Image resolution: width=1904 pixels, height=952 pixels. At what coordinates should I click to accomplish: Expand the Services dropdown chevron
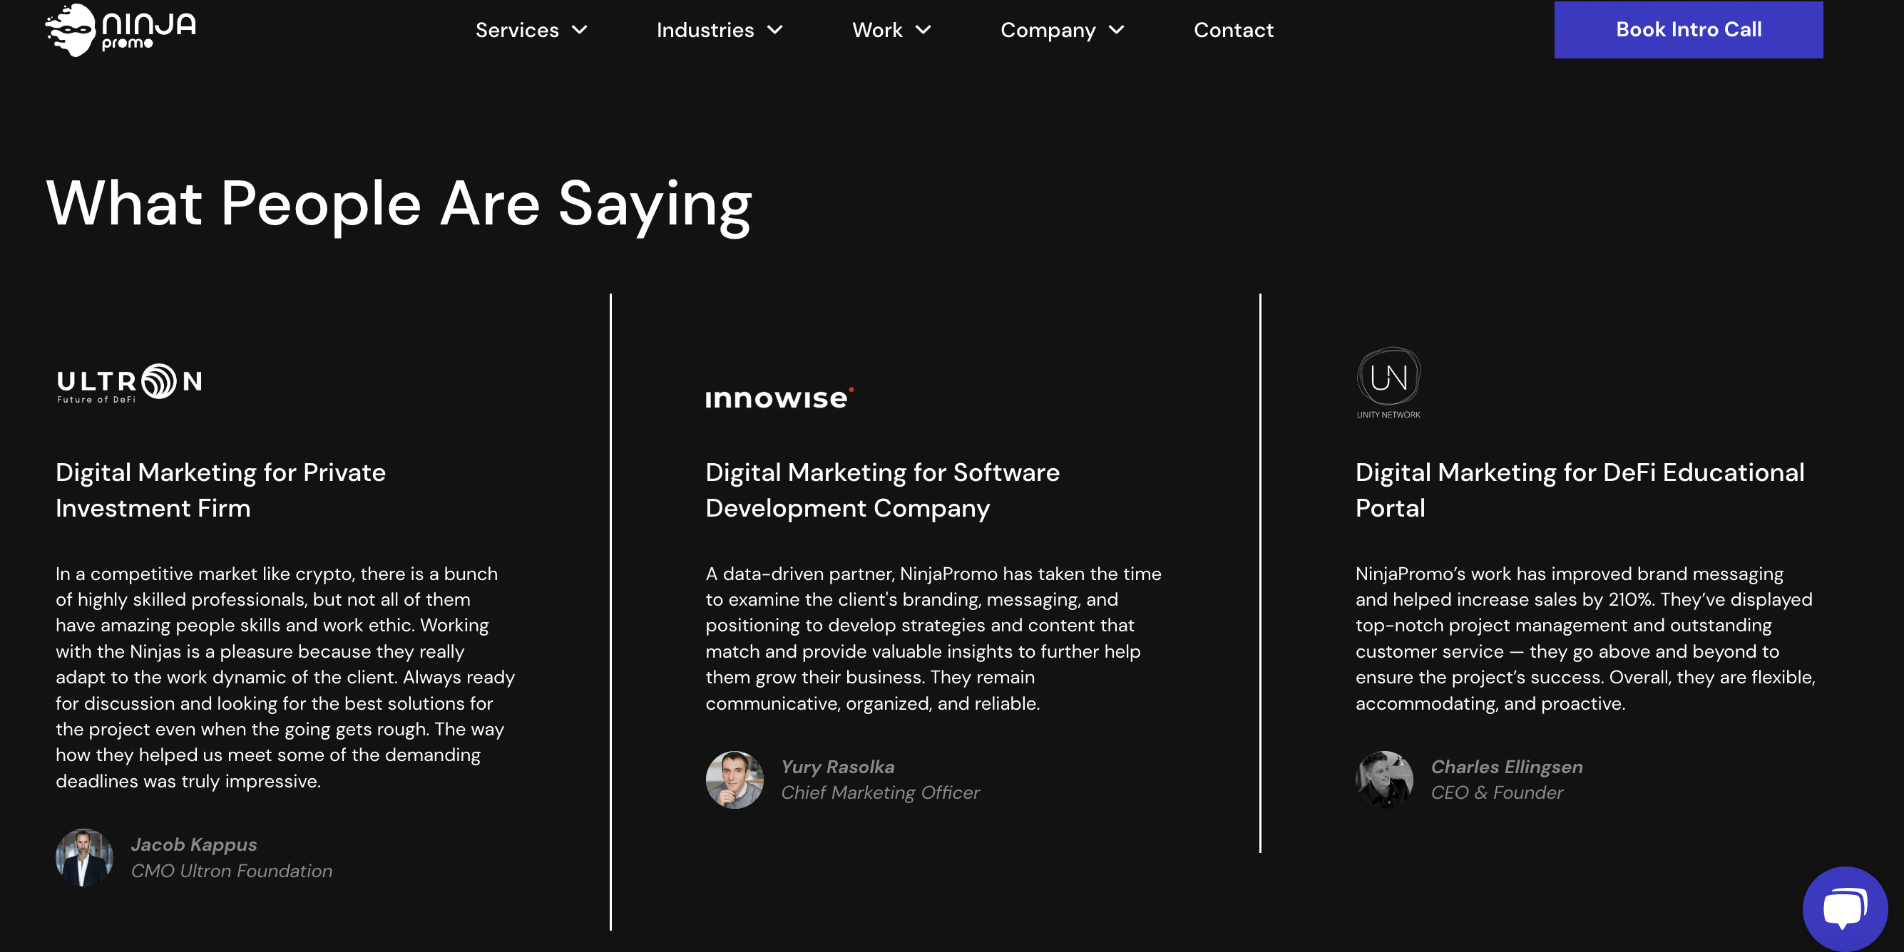(x=580, y=29)
